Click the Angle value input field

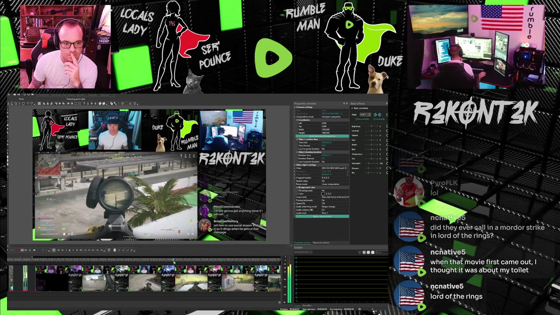click(364, 115)
